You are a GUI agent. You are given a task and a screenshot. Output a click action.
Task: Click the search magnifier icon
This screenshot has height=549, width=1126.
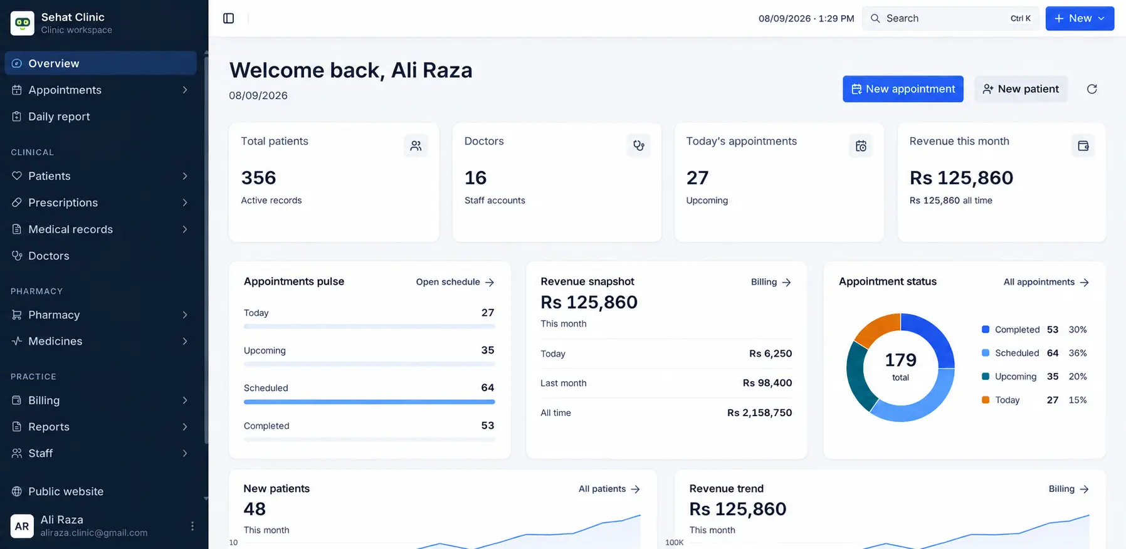(875, 18)
